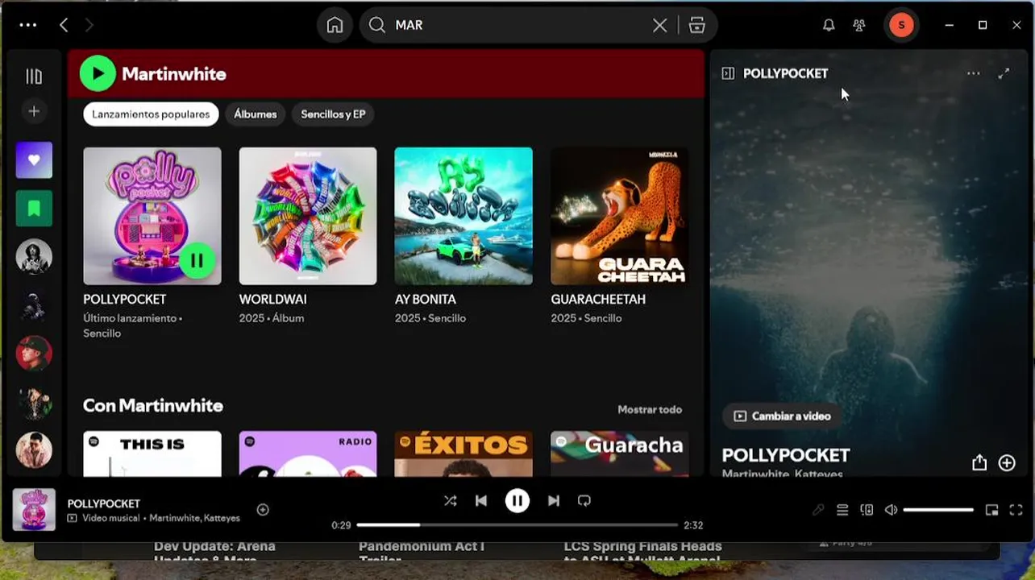Expand Now Playing view to full
This screenshot has height=580, width=1035.
[1004, 73]
